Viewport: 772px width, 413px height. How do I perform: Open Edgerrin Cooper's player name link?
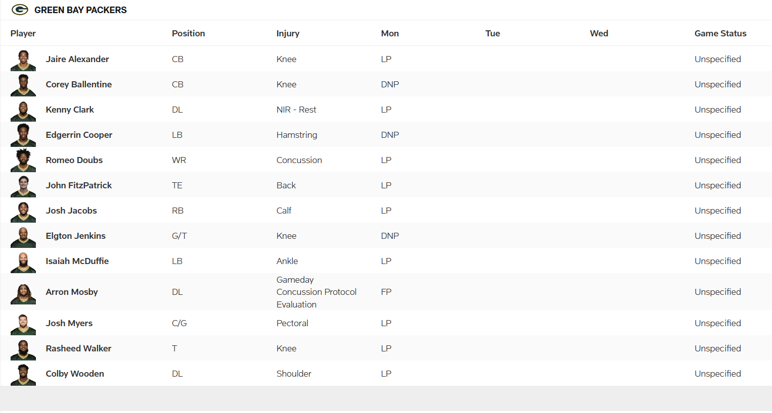click(x=79, y=135)
